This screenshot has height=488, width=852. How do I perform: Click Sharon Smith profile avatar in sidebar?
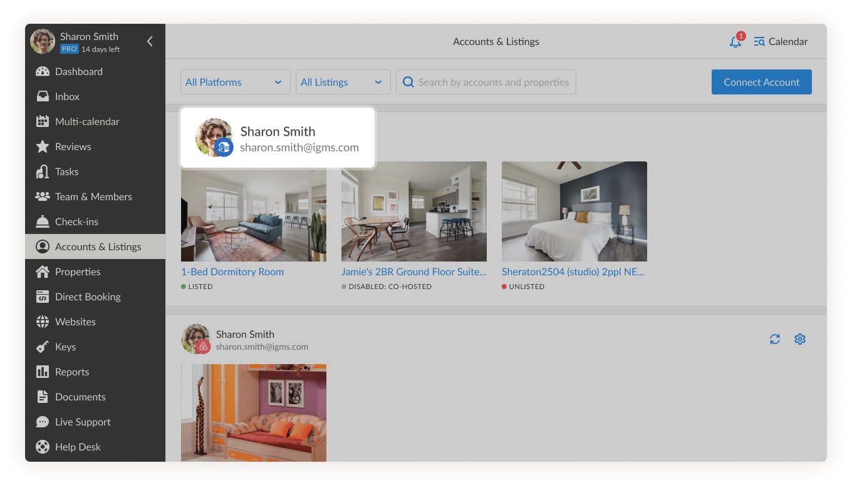pyautogui.click(x=43, y=41)
